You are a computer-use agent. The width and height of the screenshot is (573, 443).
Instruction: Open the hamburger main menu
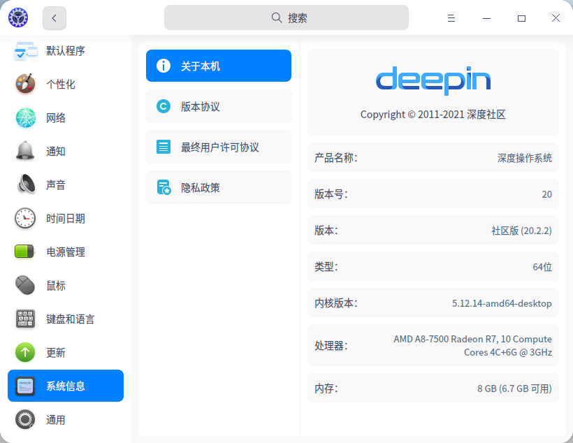451,18
